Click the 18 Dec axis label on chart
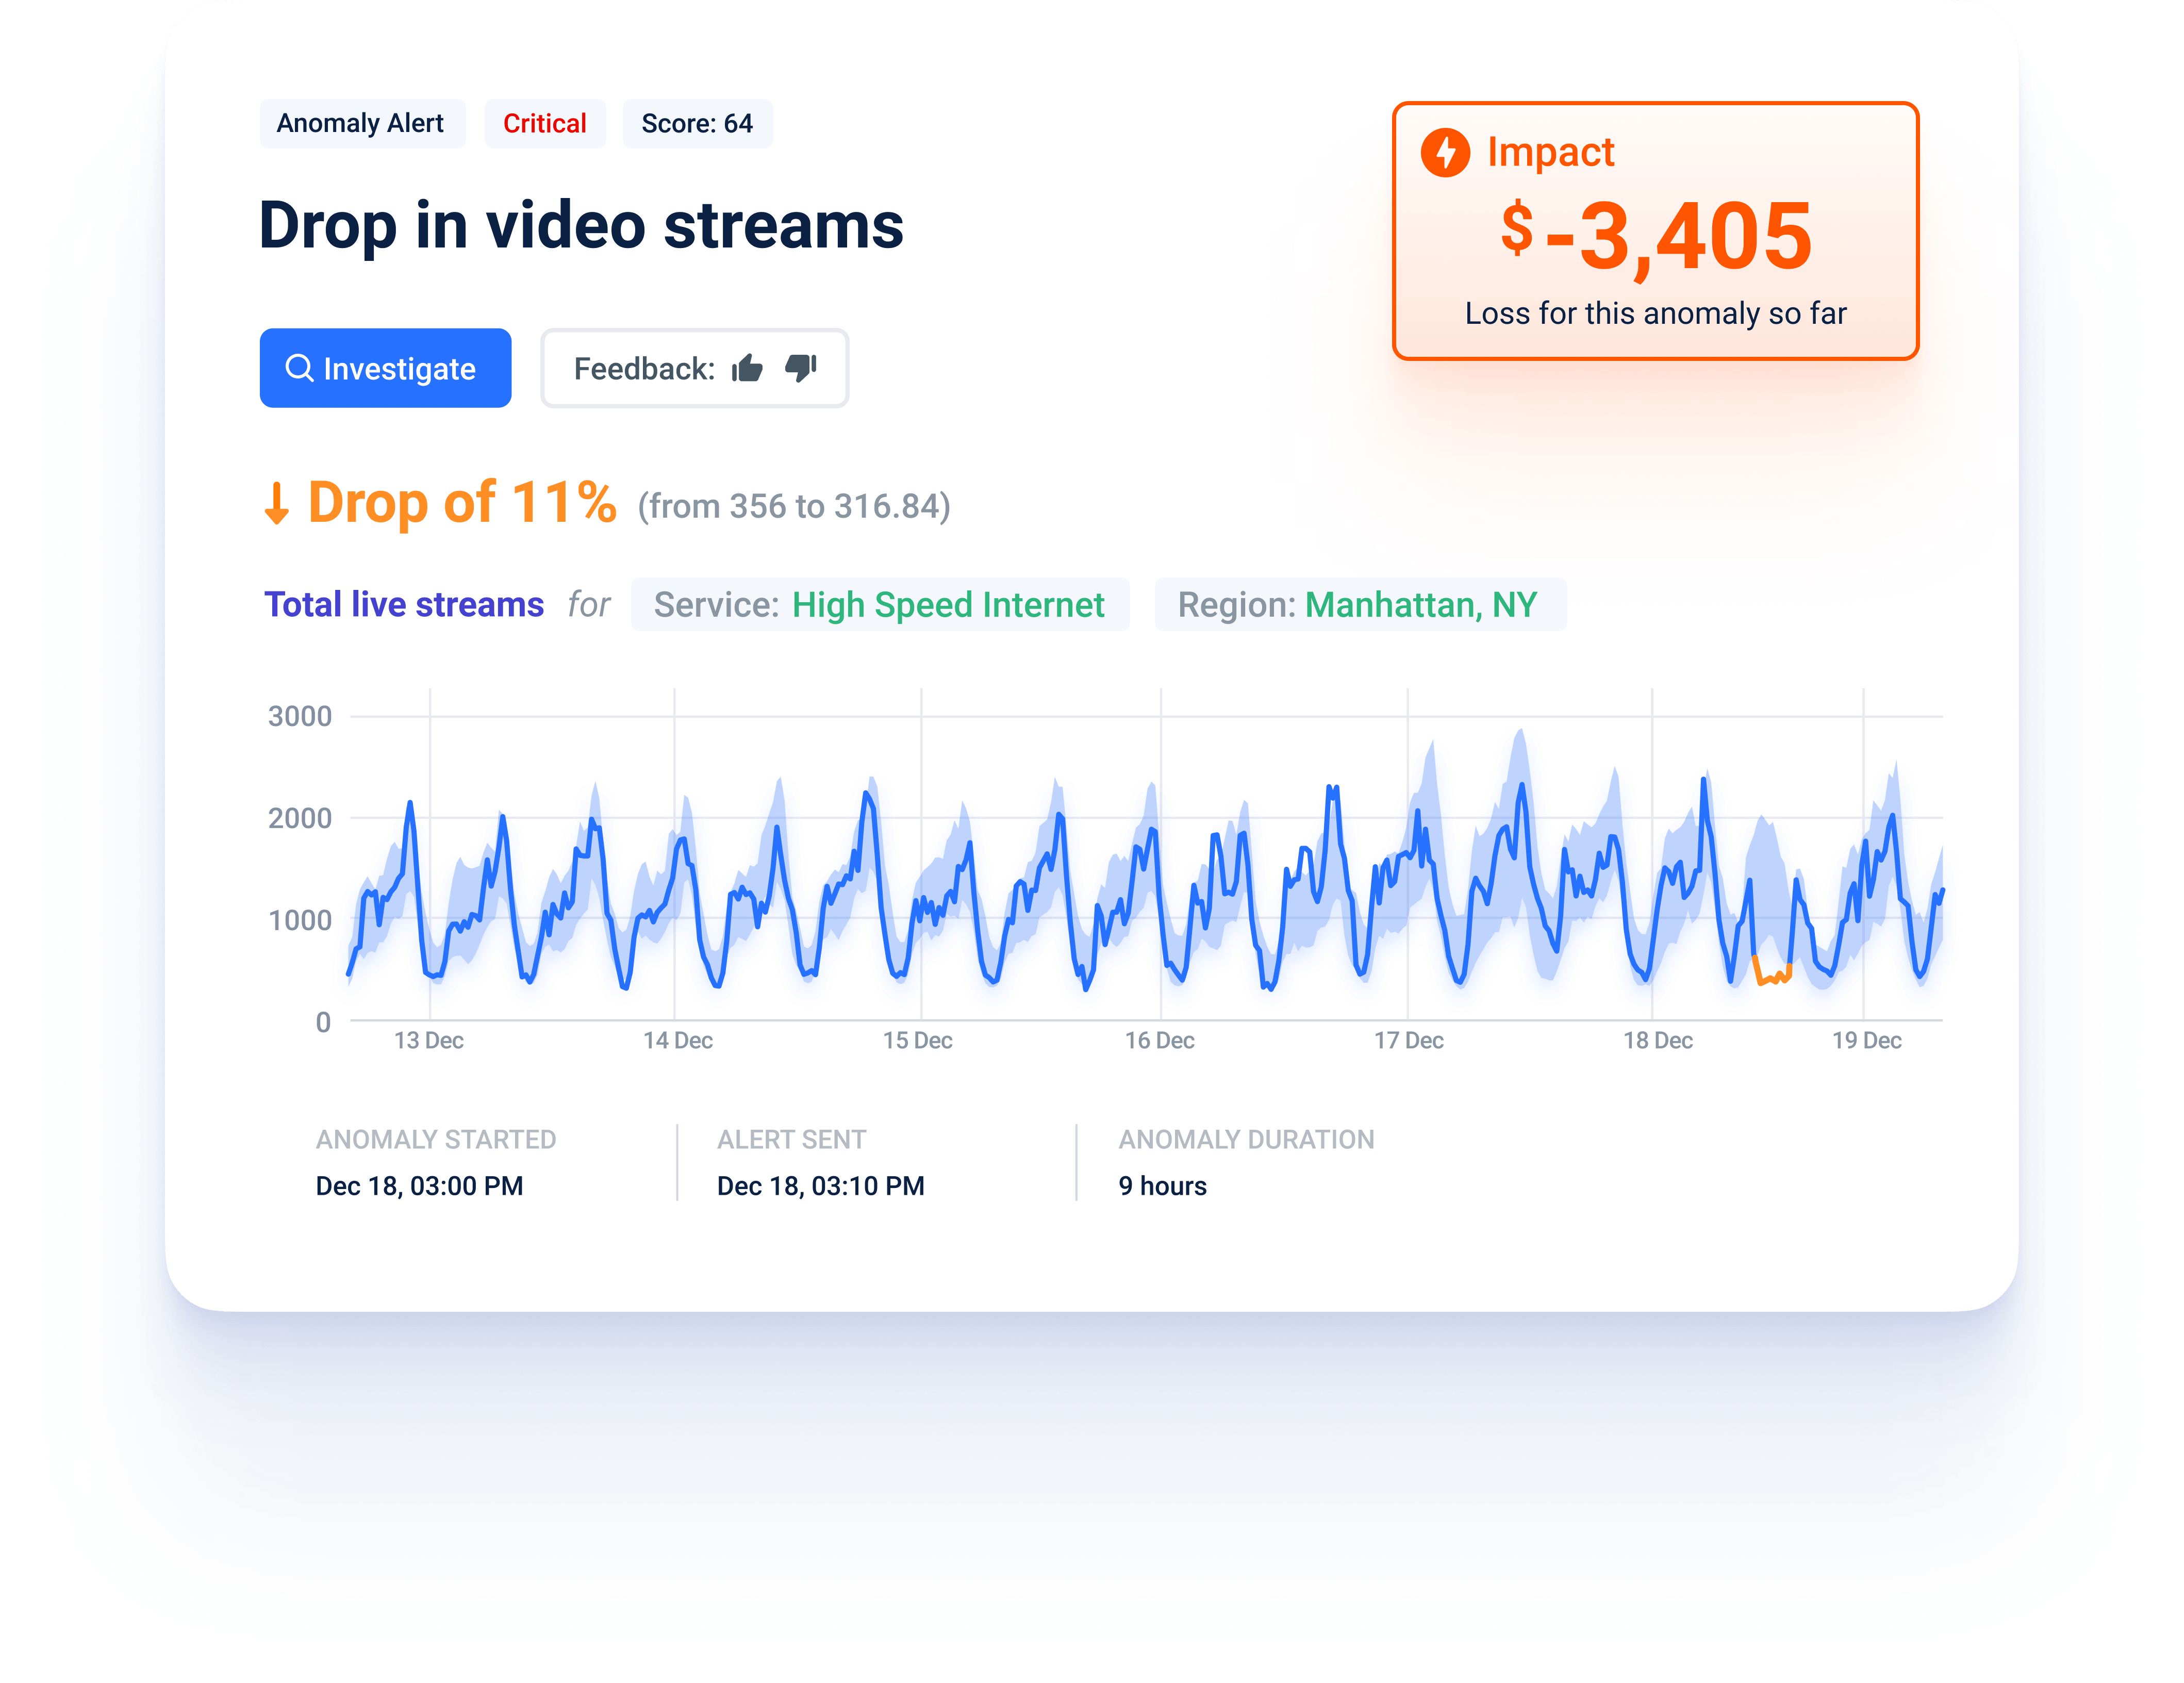This screenshot has width=2184, height=1683. pyautogui.click(x=1655, y=1040)
